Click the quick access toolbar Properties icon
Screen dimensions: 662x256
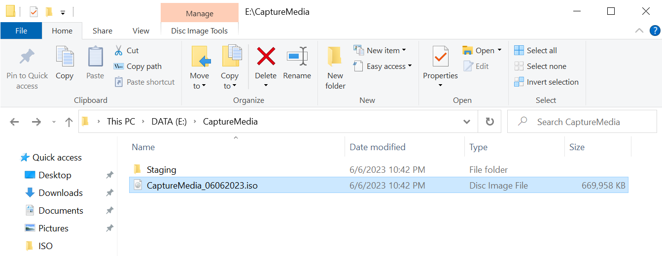[34, 12]
